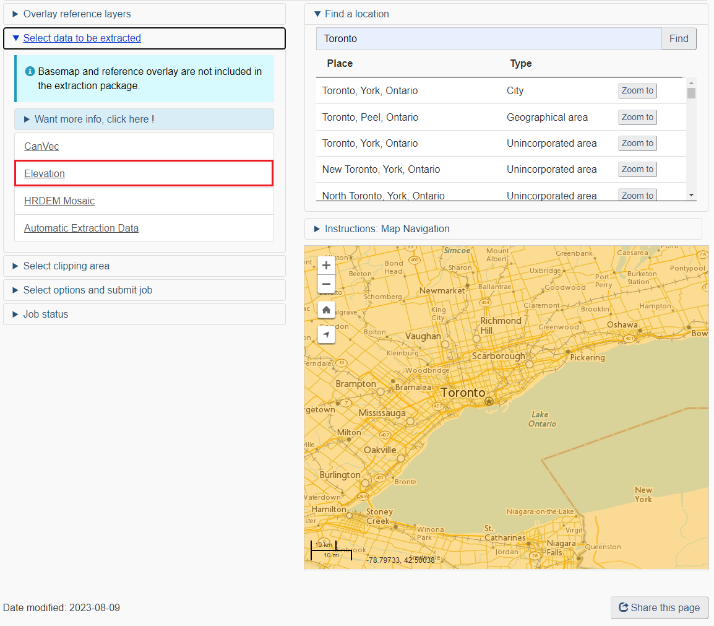The width and height of the screenshot is (714, 626).
Task: Click the share icon on Share this page
Action: (624, 607)
